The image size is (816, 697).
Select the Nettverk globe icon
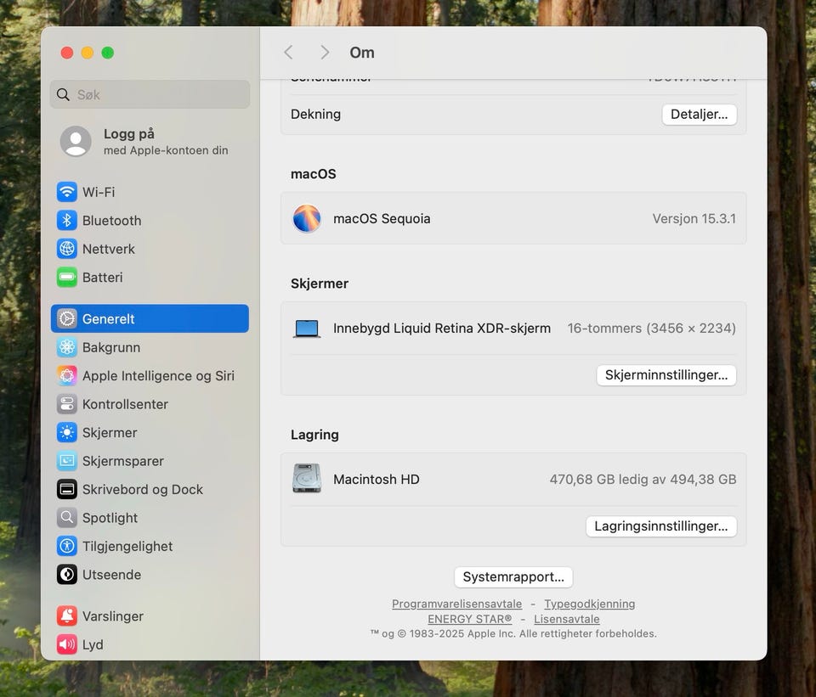tap(67, 249)
